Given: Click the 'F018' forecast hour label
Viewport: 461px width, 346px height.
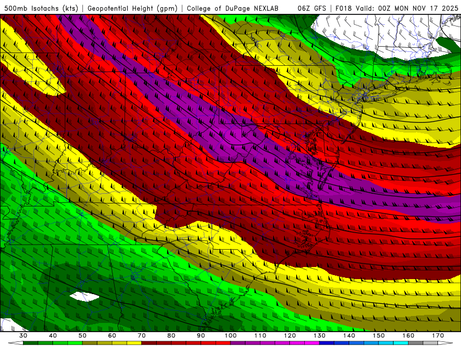Looking at the screenshot, I should pyautogui.click(x=343, y=8).
